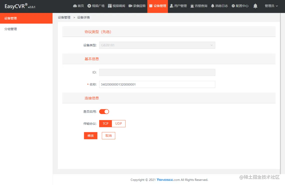Screen dimensions: 285x185
Task: Click the 修改 button
Action: pyautogui.click(x=90, y=136)
